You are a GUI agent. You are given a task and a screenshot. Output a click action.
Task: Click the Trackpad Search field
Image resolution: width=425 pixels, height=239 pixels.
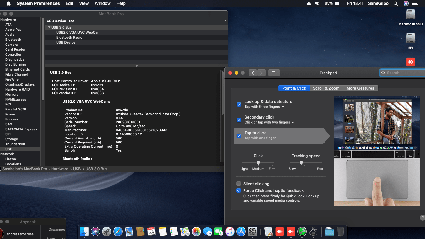tap(402, 73)
